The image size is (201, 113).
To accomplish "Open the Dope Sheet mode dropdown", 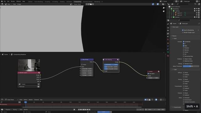I will tap(12, 100).
